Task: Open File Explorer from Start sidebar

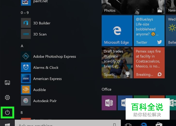Action: click(x=7, y=83)
